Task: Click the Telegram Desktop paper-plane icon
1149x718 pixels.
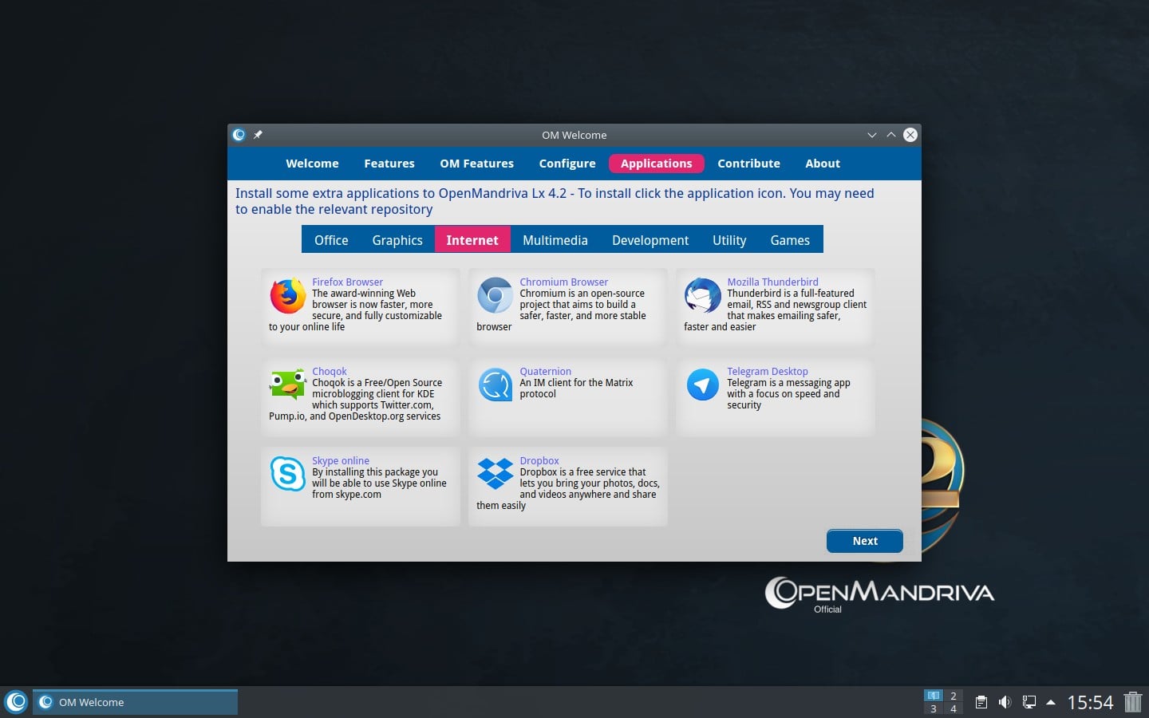Action: point(702,386)
